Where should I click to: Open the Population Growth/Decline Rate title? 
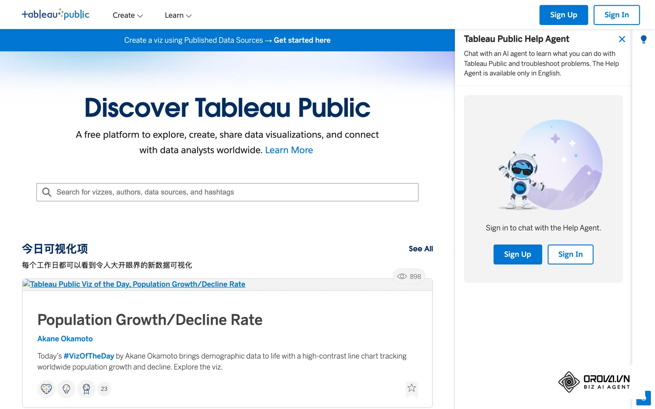pos(150,320)
